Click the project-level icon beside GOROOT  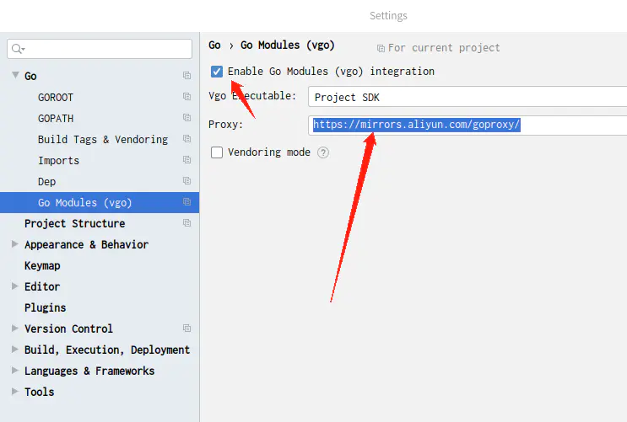(186, 97)
